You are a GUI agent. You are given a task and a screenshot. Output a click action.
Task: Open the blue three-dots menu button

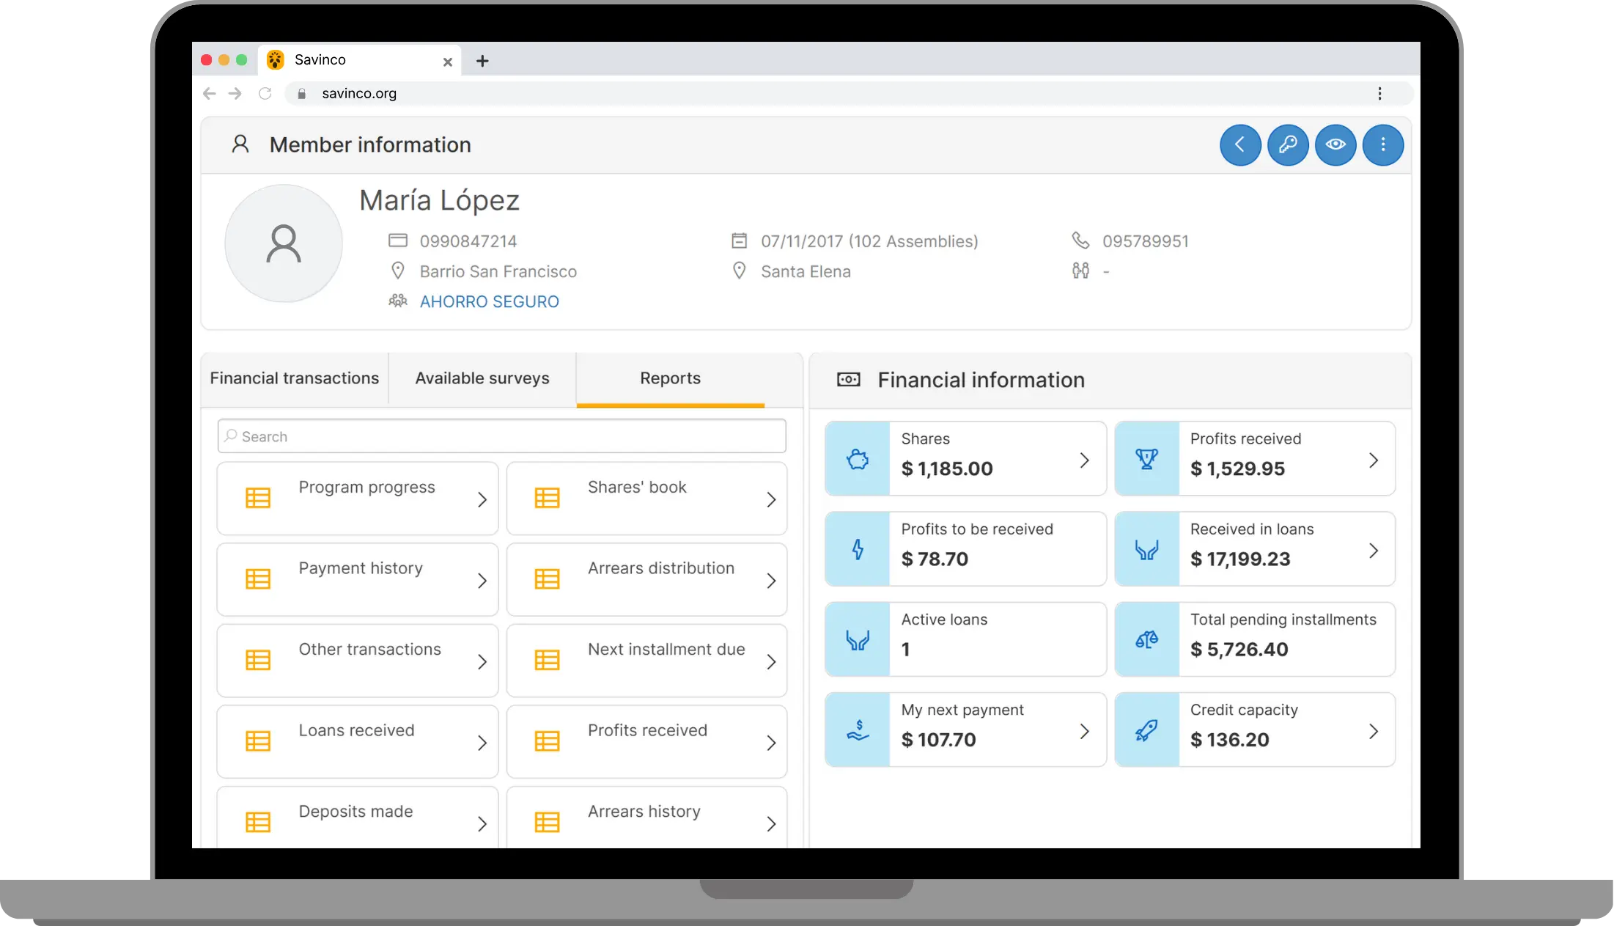coord(1383,145)
